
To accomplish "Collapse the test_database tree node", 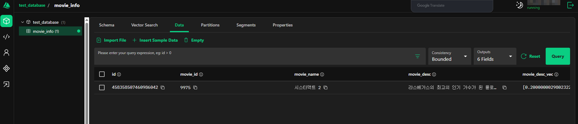I will coord(23,22).
